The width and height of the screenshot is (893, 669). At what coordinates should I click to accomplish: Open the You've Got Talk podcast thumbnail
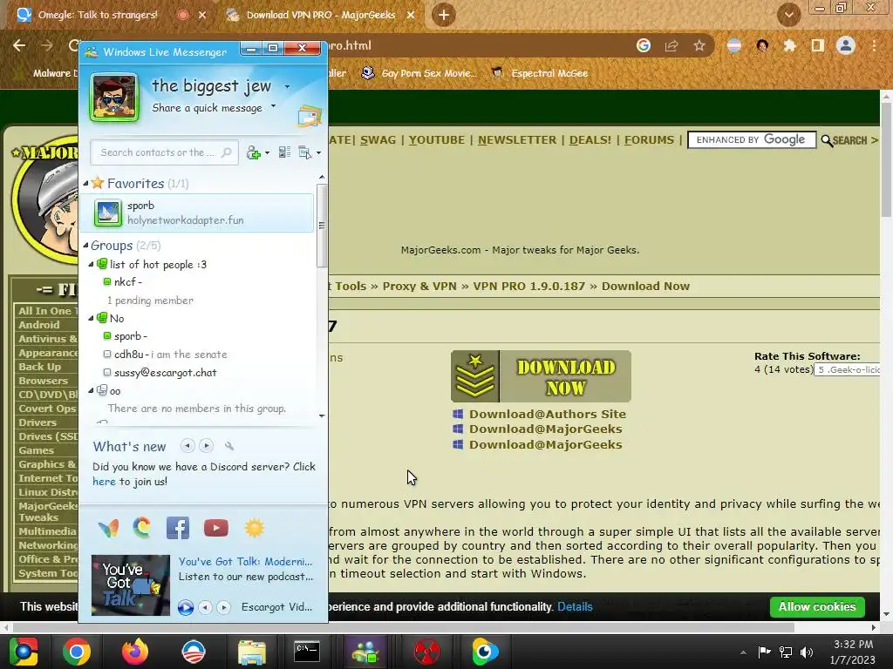(x=131, y=585)
